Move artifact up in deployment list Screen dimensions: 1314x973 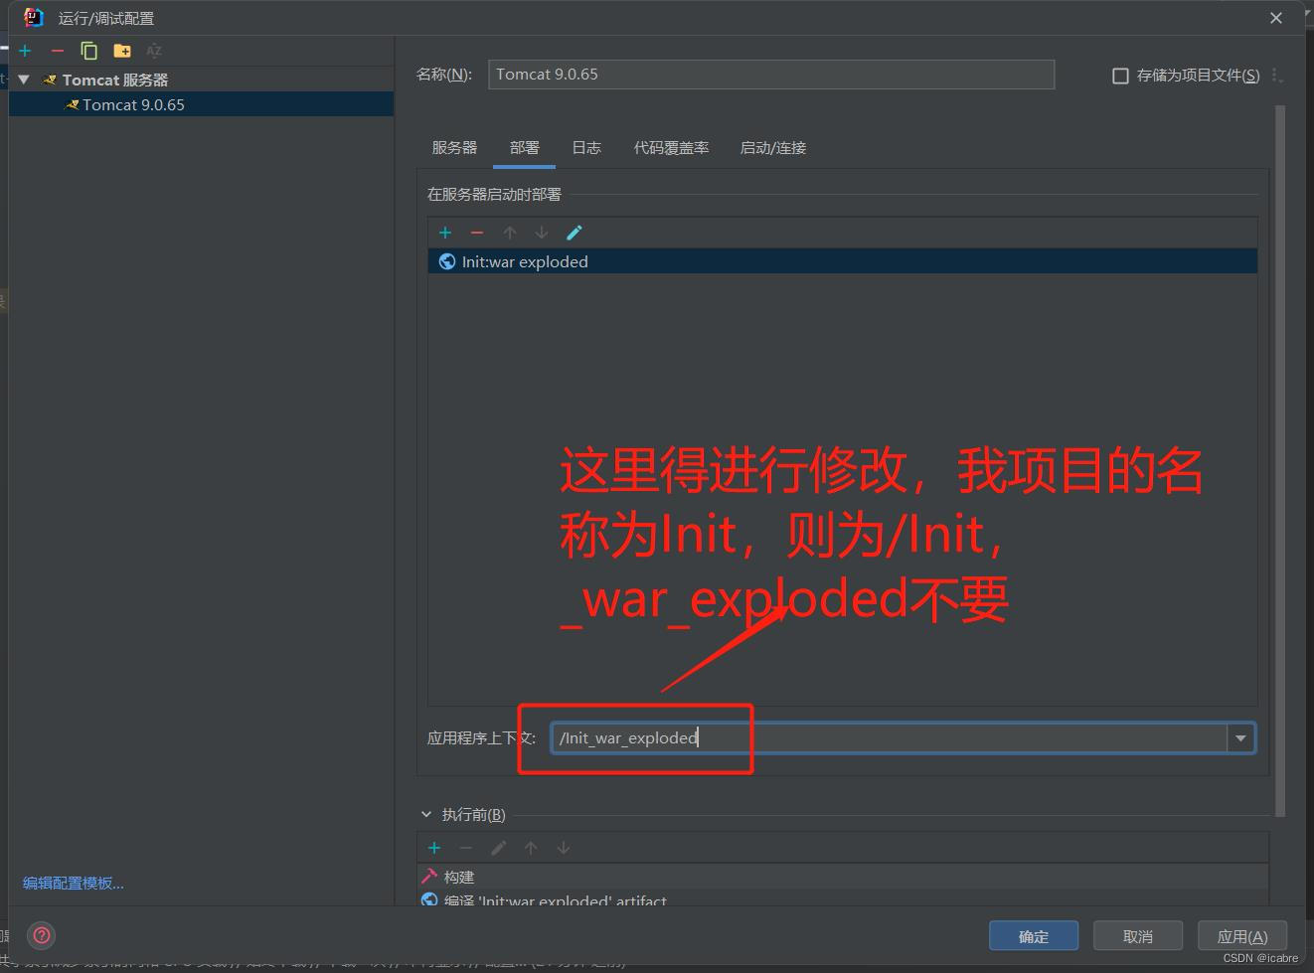click(510, 233)
